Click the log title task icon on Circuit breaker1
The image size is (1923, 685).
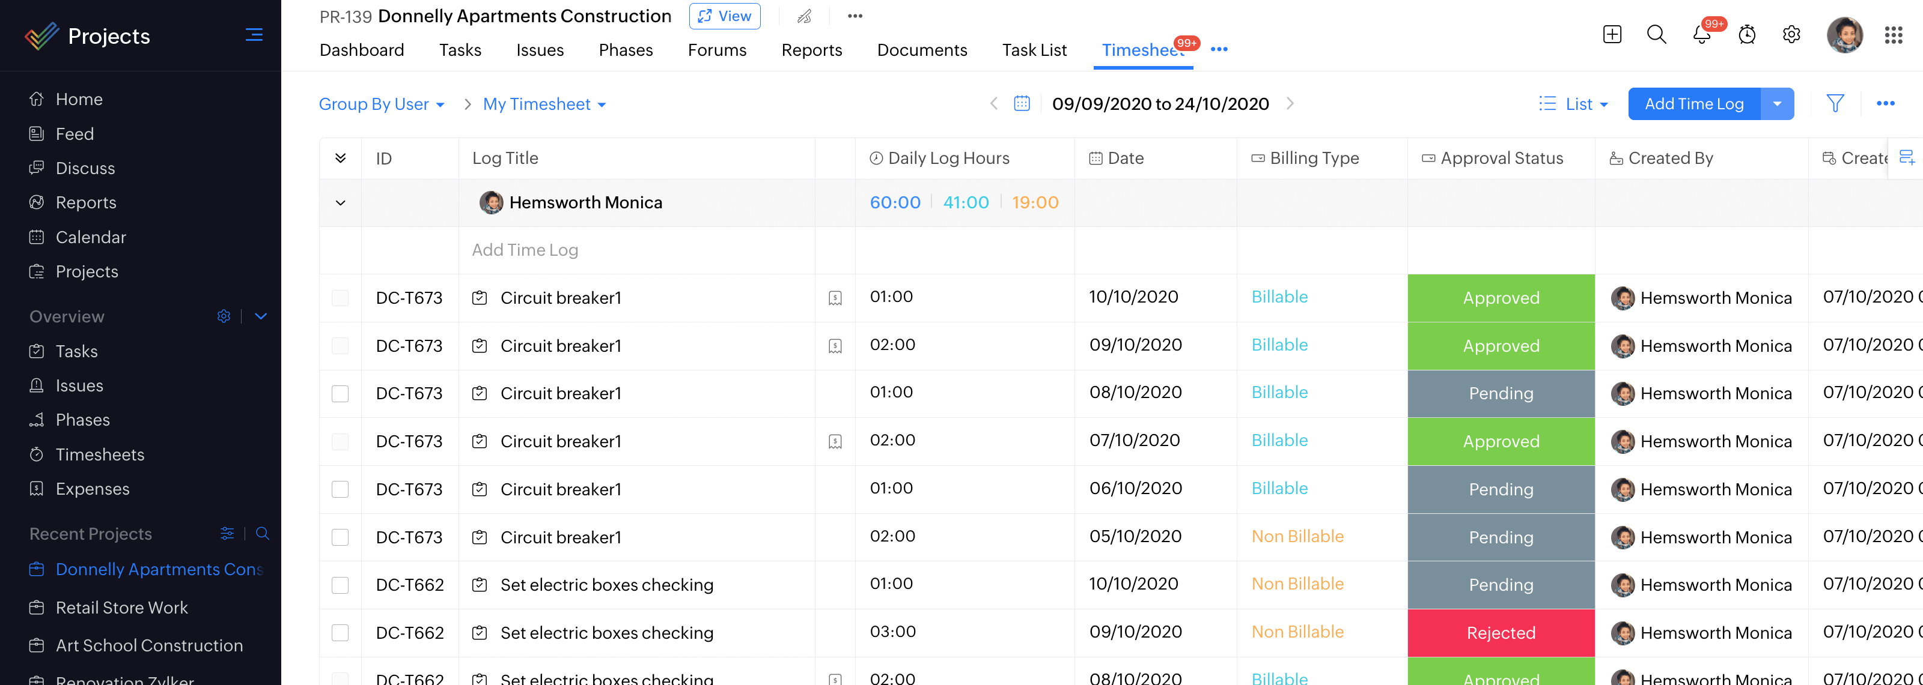482,298
